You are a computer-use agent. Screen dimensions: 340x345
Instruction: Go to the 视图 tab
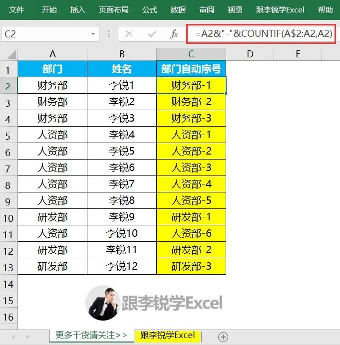tap(235, 9)
